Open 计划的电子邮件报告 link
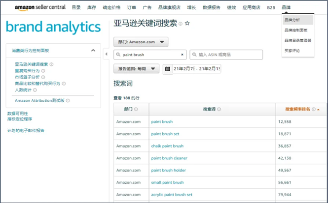Image resolution: width=328 pixels, height=203 pixels. (x=26, y=131)
